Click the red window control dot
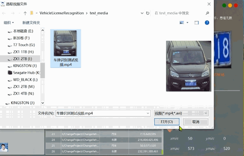 click(236, 5)
